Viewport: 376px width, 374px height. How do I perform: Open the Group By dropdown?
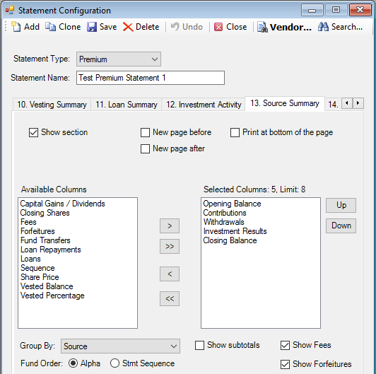(x=120, y=346)
